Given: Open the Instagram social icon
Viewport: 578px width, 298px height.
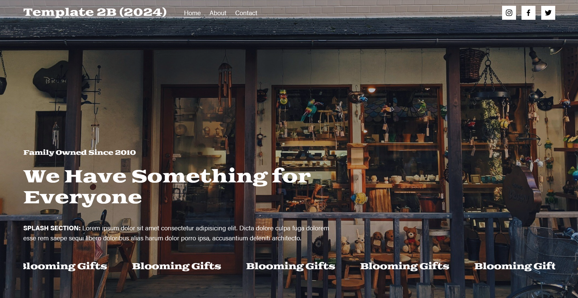Looking at the screenshot, I should point(509,13).
